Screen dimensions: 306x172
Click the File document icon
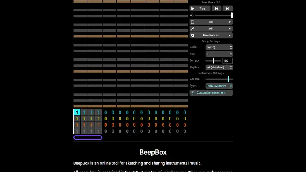coord(192,22)
